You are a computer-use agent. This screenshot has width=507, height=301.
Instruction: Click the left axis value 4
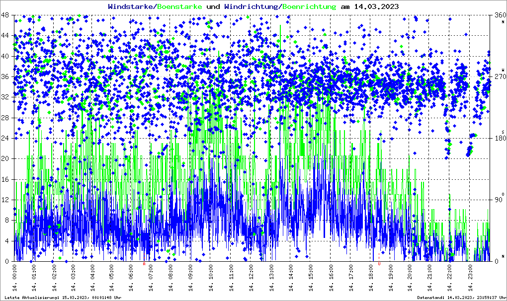click(x=7, y=241)
